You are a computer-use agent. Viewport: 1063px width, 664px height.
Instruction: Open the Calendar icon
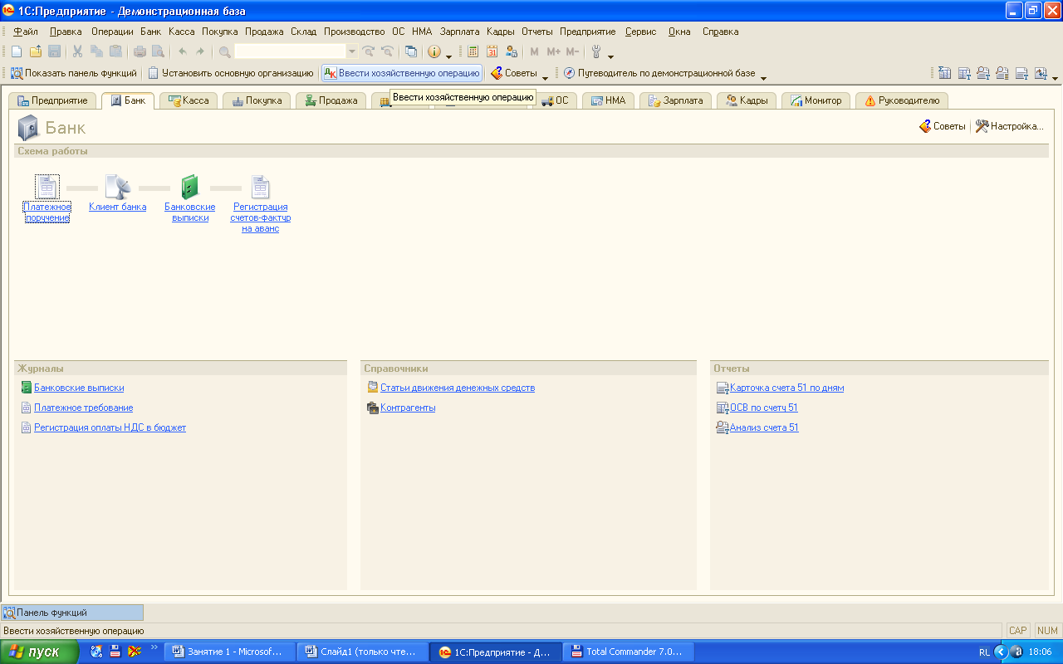pos(492,51)
